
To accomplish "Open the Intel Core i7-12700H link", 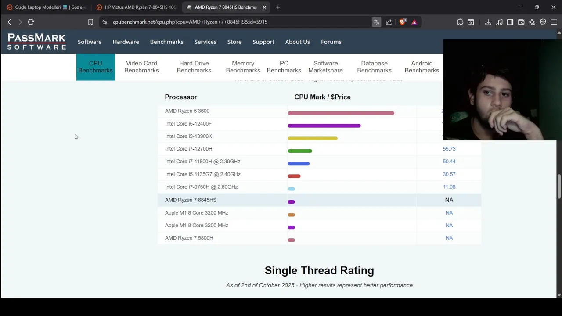I will 188,149.
